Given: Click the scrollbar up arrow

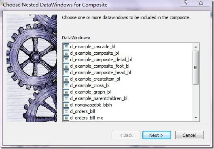Looking at the screenshot, I should pos(196,47).
